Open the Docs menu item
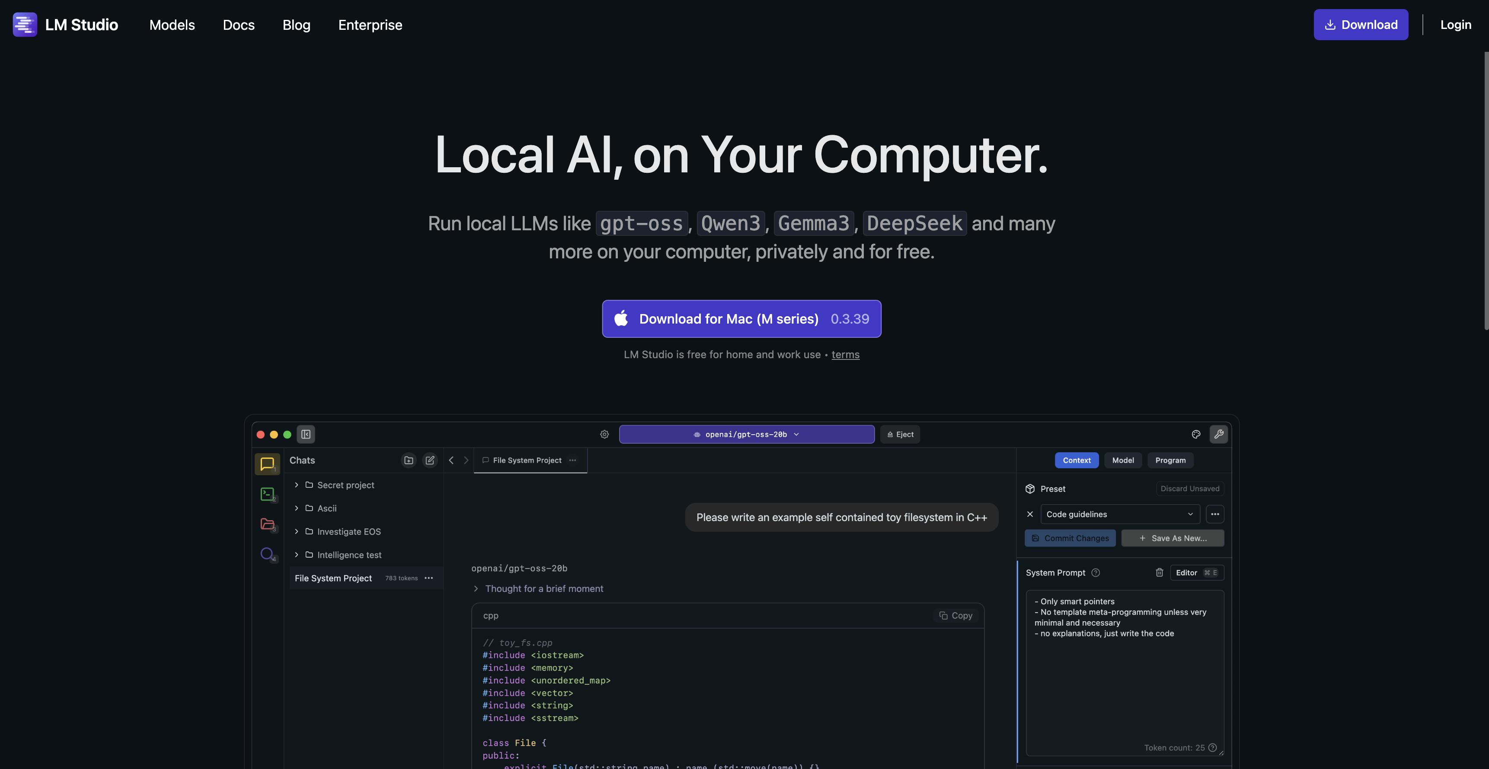 coord(239,25)
